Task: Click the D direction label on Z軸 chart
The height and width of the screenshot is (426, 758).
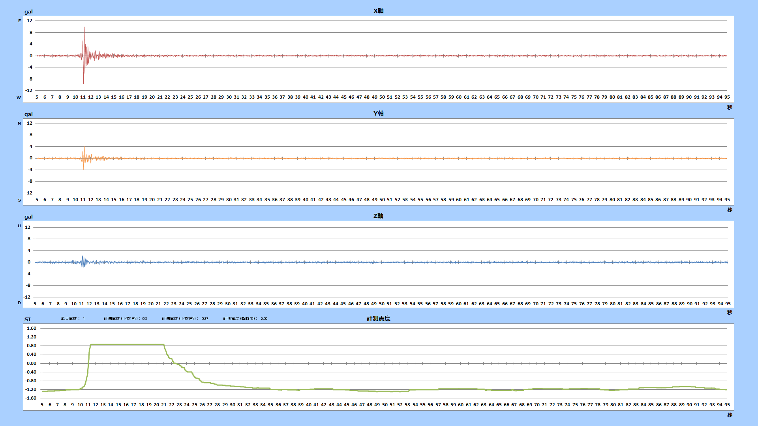Action: pos(19,303)
